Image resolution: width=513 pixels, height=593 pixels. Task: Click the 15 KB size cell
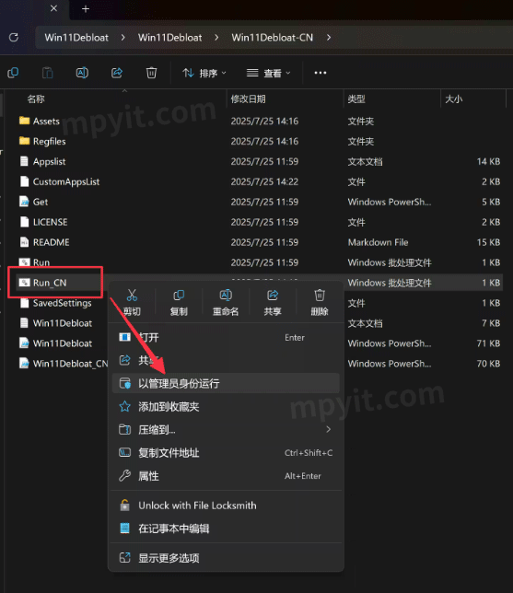pyautogui.click(x=488, y=242)
